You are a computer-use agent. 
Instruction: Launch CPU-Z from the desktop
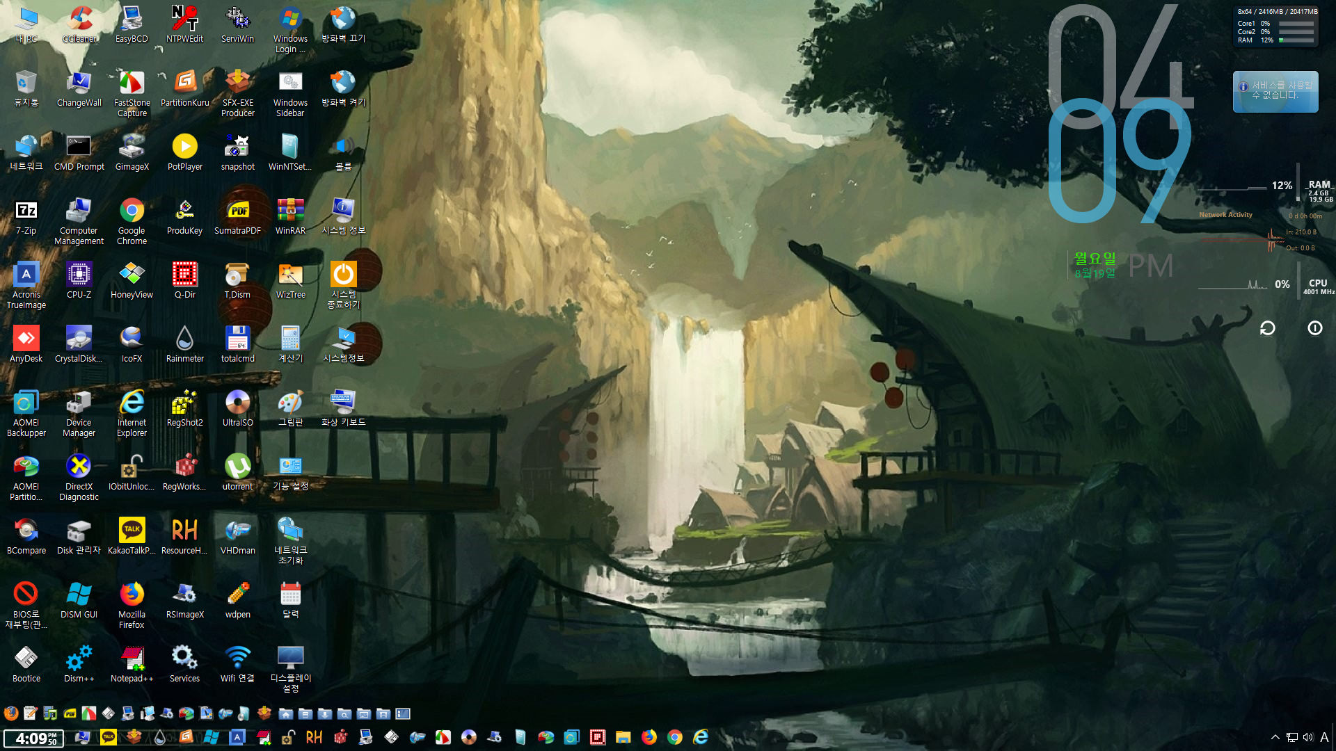pos(79,280)
